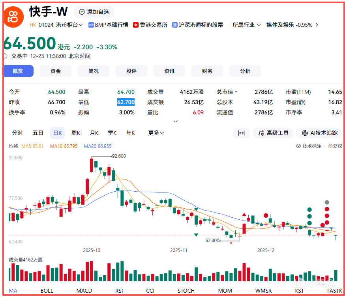Click the fit-width chart icon button
345x297 pixels.
(x=241, y=133)
